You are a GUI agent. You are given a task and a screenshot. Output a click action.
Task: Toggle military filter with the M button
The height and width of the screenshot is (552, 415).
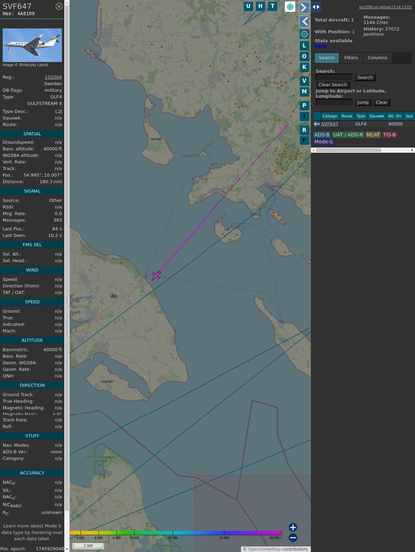click(x=304, y=92)
